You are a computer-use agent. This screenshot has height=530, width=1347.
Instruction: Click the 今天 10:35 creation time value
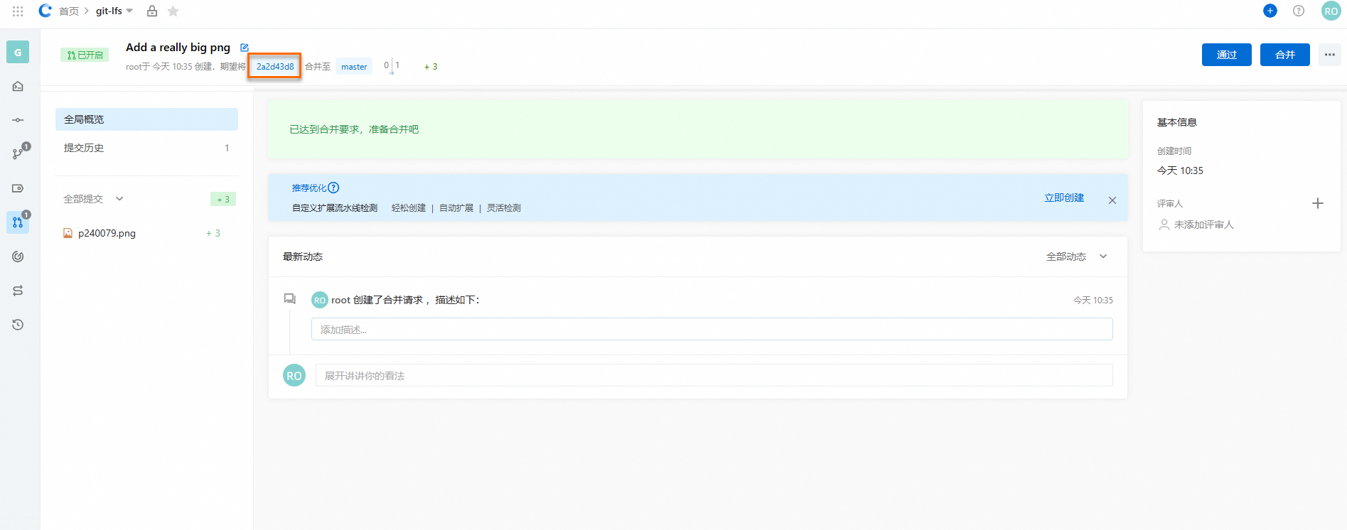[x=1180, y=171]
